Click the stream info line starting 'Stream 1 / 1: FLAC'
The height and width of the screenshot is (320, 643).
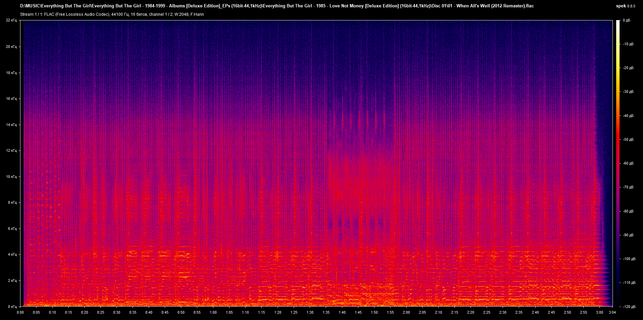(112, 14)
